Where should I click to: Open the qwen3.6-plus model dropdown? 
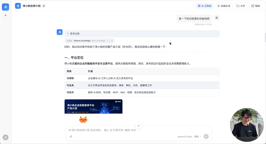pos(189,137)
